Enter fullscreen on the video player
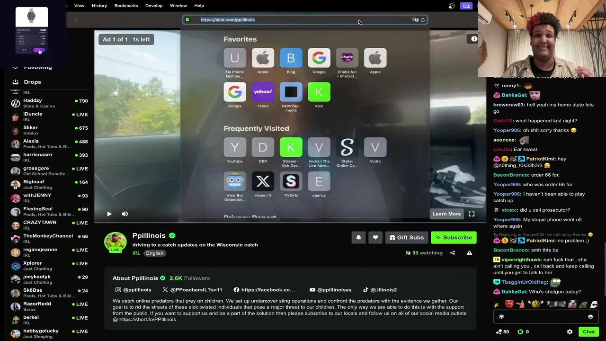The width and height of the screenshot is (606, 341). pos(472,214)
